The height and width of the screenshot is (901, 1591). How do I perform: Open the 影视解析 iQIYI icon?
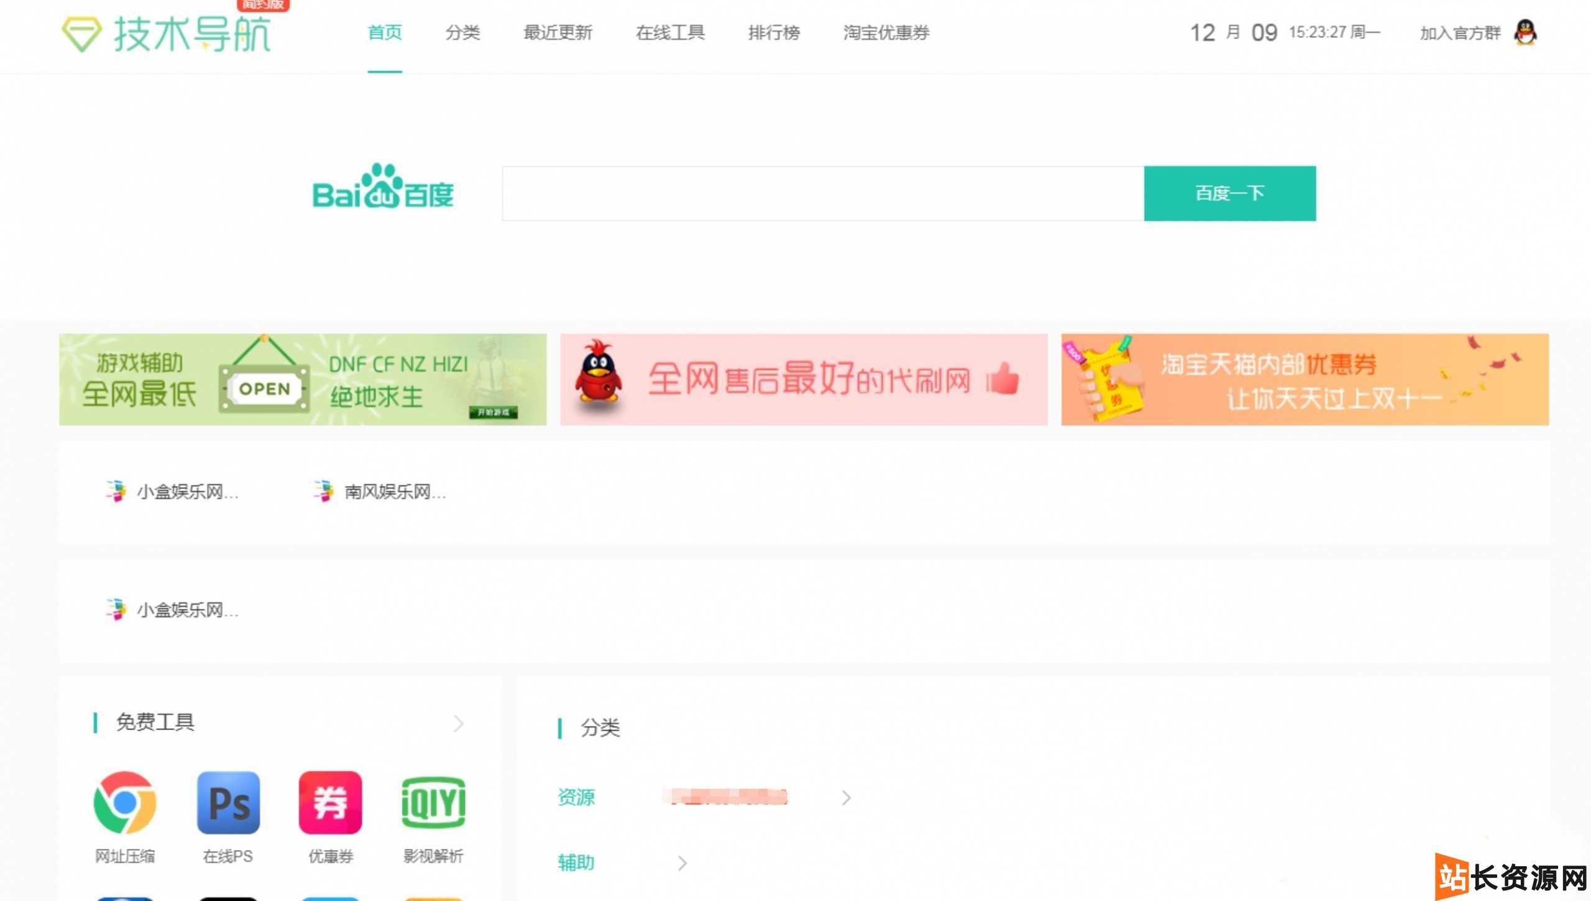click(x=433, y=803)
